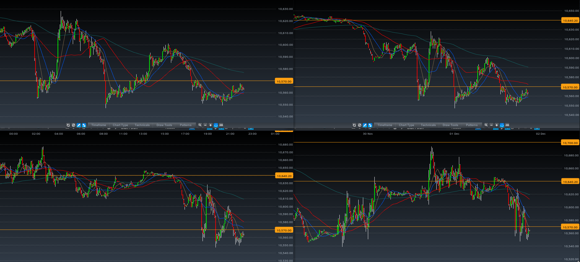Image resolution: width=580 pixels, height=262 pixels.
Task: Open Draw Tools menu in top-right chart toolbar
Action: click(450, 125)
